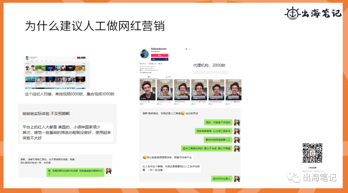The width and height of the screenshot is (348, 193).
Task: Open the three-dot menu on followdorian profile
Action: pyautogui.click(x=190, y=49)
